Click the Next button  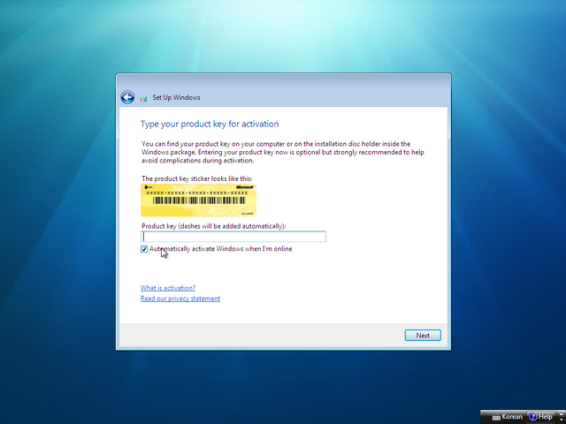[x=423, y=336]
